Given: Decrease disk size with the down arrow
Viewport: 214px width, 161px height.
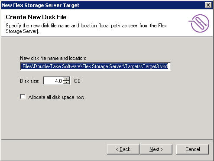Looking at the screenshot, I should (66, 82).
